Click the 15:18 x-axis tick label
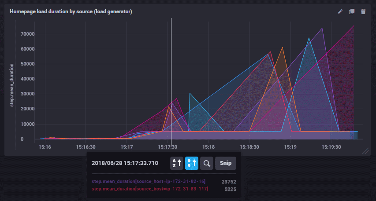The height and width of the screenshot is (201, 376). 208,147
